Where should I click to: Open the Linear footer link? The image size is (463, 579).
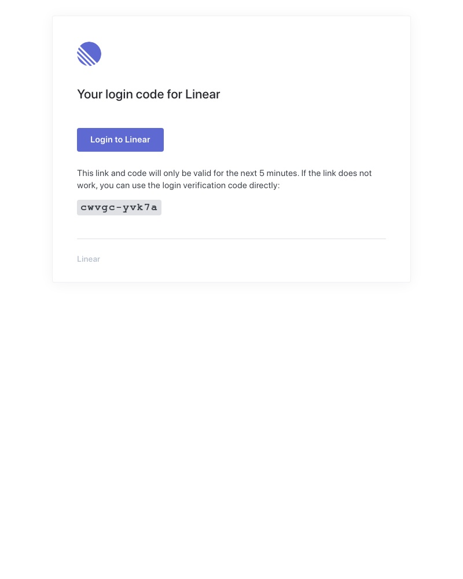[x=89, y=259]
